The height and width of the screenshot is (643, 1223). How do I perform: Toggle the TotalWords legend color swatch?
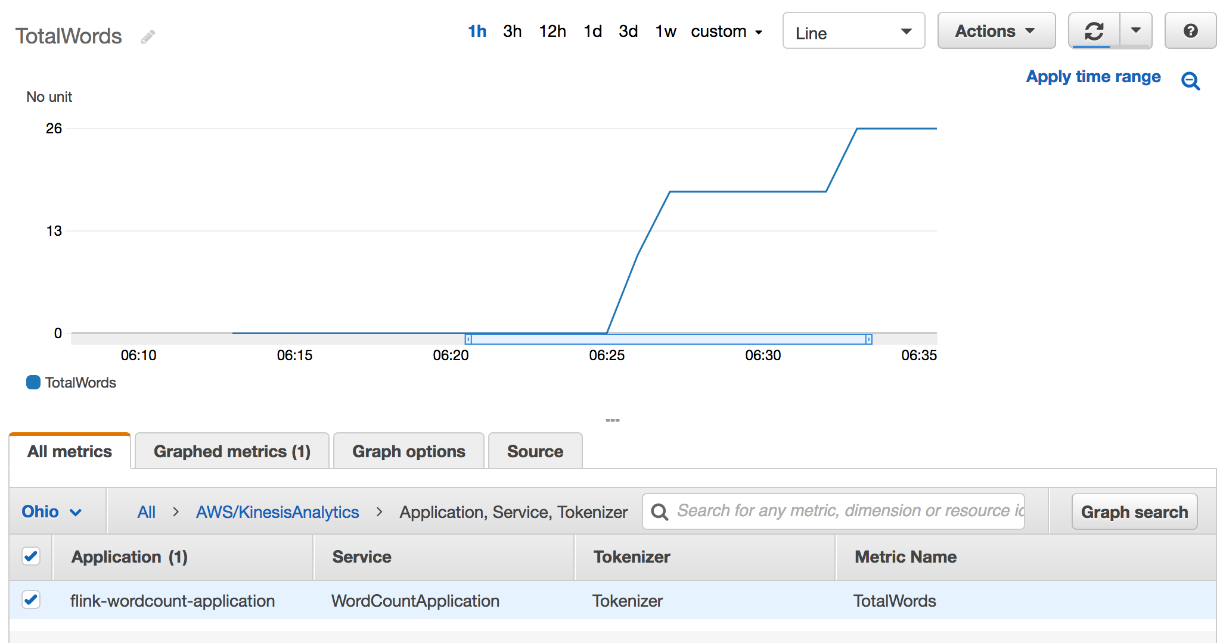[33, 382]
